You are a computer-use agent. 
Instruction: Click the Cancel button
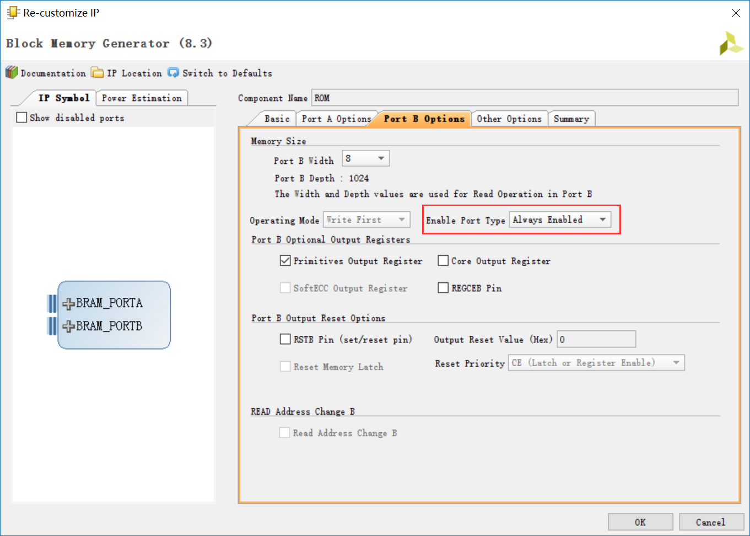pos(711,522)
